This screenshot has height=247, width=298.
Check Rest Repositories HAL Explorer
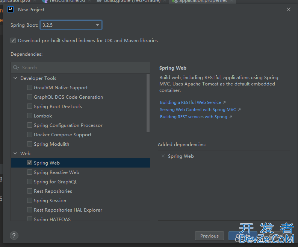point(30,210)
